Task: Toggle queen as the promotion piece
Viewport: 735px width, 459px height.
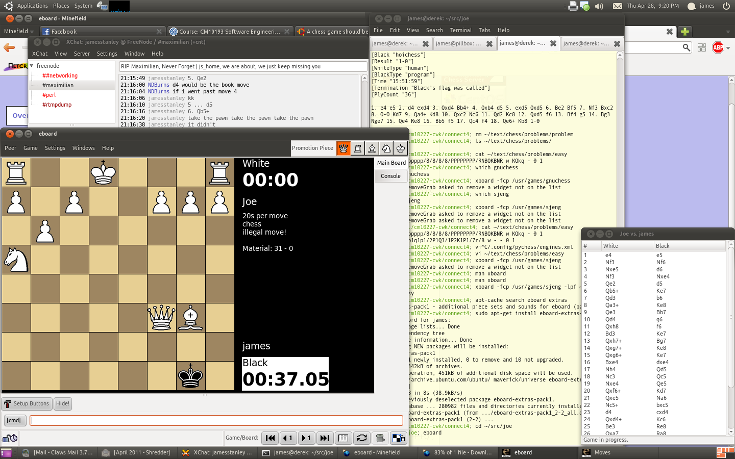Action: (x=344, y=148)
